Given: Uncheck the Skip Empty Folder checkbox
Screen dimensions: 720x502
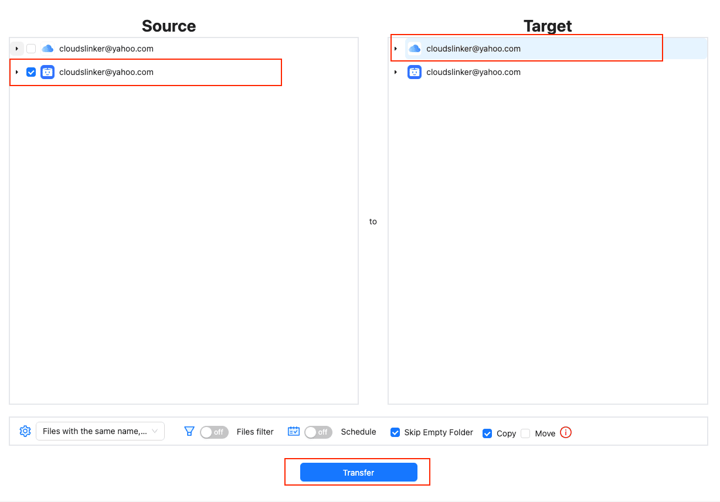Looking at the screenshot, I should click(395, 432).
